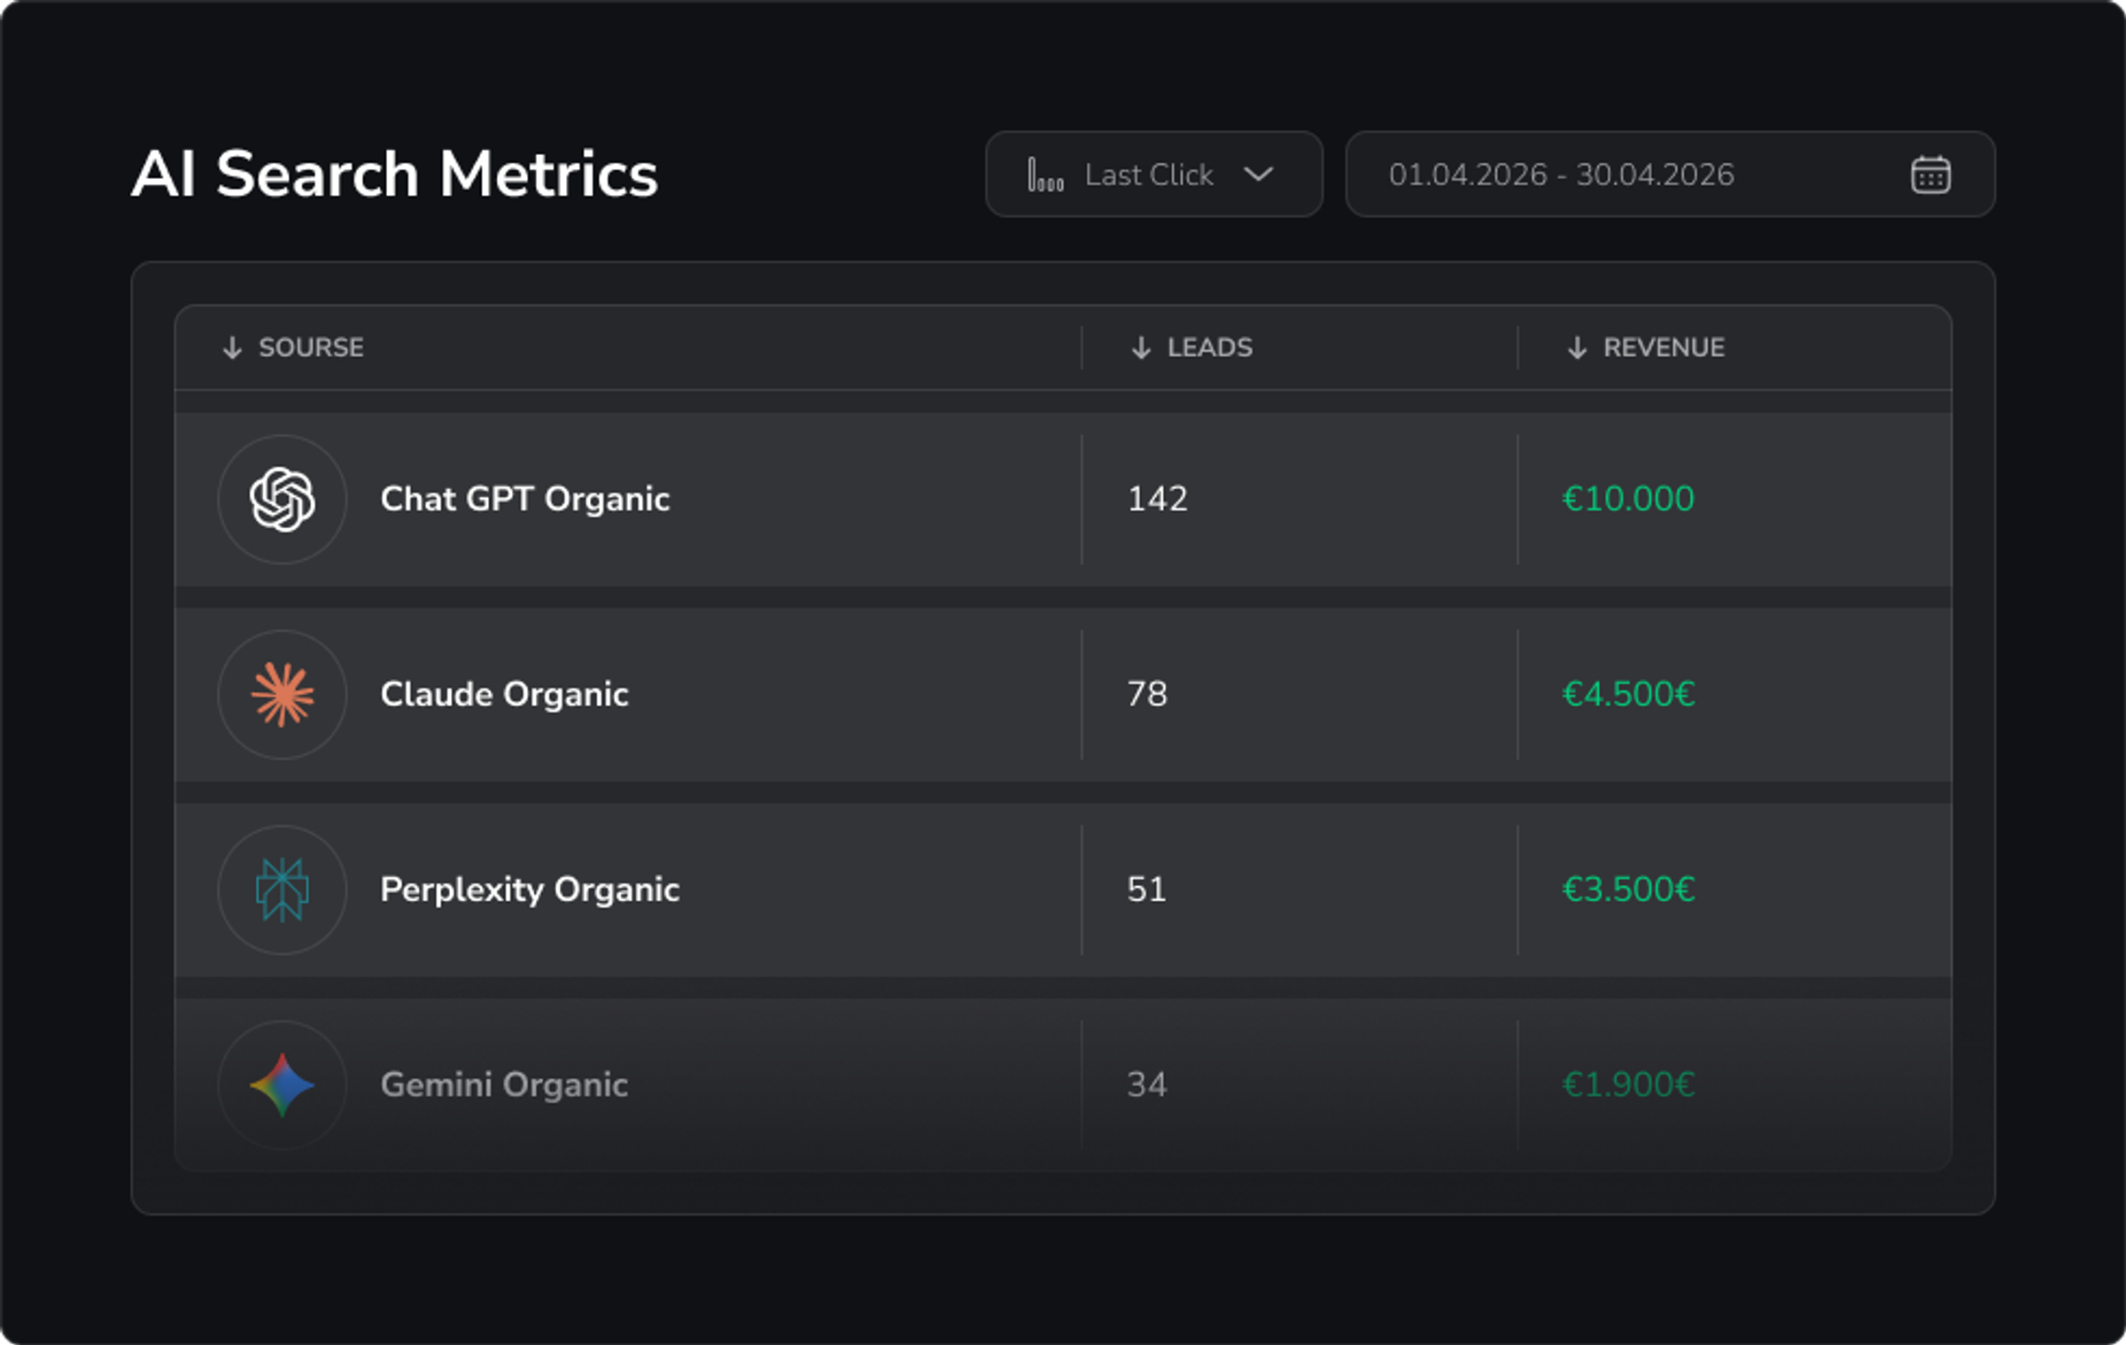Click the 142 leads value

pyautogui.click(x=1157, y=499)
